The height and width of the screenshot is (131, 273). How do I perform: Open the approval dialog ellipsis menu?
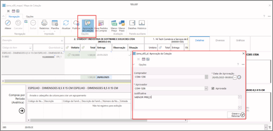point(243,64)
